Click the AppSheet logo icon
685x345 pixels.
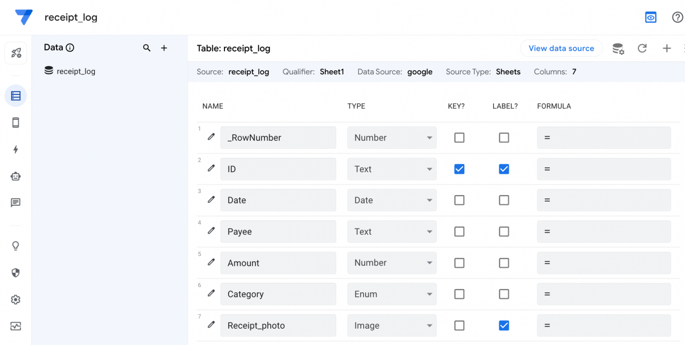(24, 17)
